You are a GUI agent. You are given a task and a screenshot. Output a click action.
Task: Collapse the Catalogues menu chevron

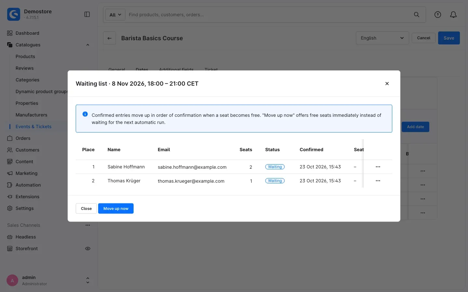88,45
